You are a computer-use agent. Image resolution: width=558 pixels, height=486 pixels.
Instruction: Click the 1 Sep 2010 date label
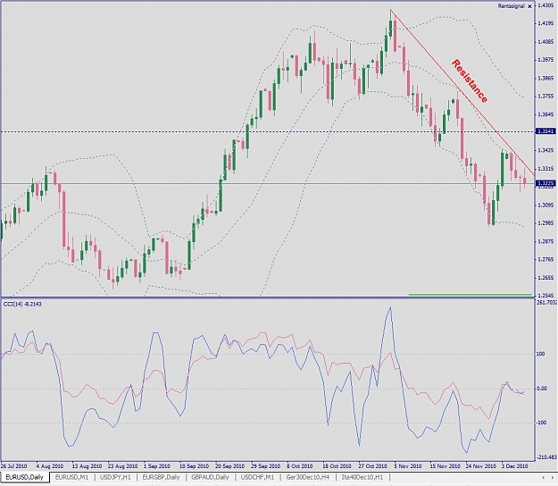[x=157, y=465]
